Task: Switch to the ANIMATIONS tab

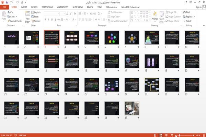Action: [63, 7]
